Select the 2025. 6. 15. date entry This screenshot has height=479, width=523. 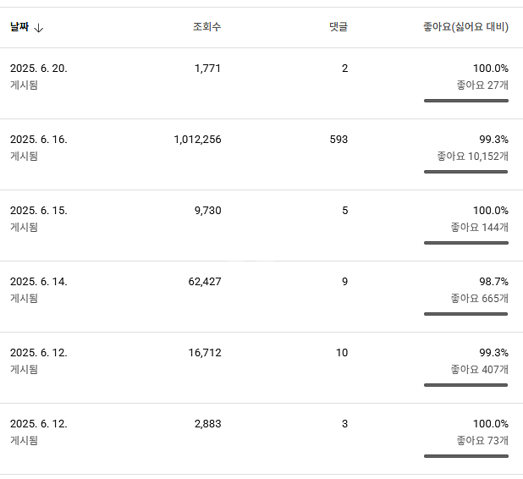click(38, 211)
